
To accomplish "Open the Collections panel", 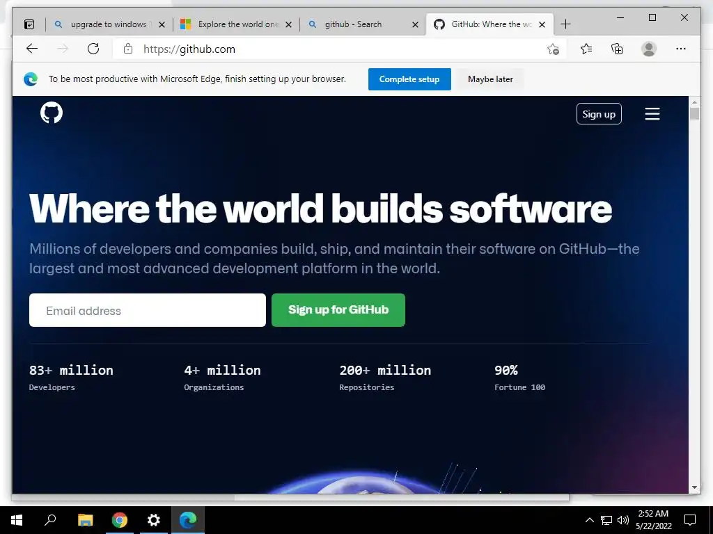I will (617, 49).
